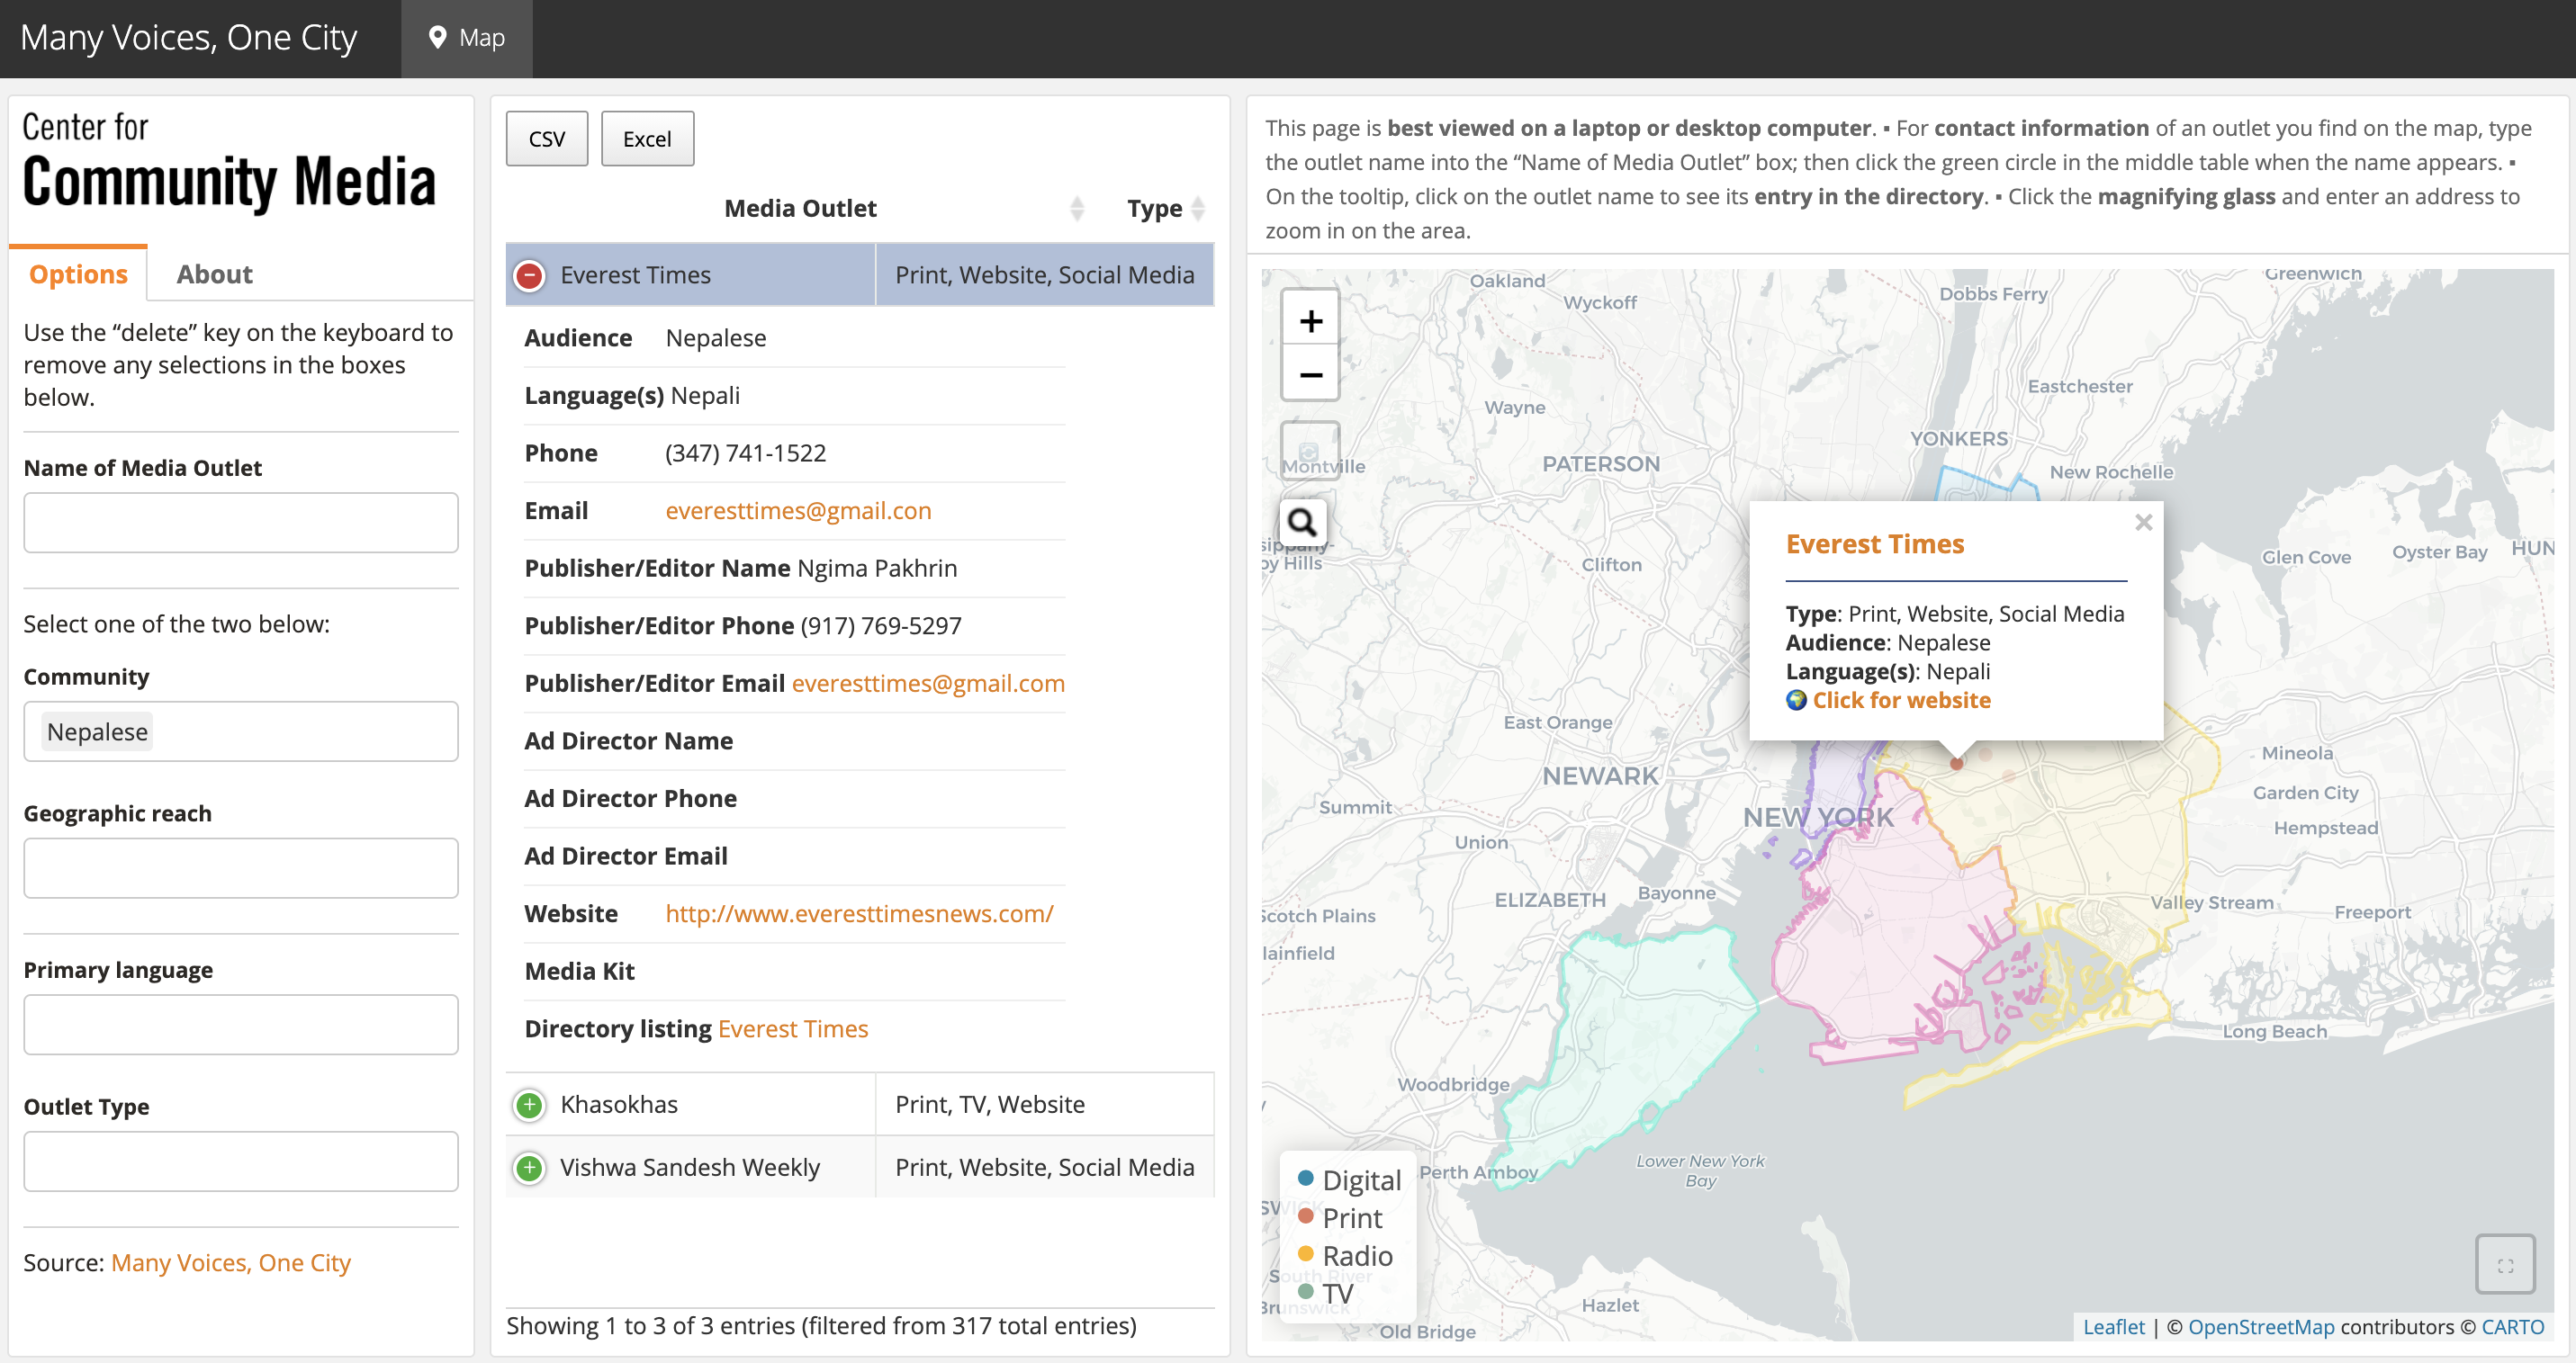Collapse the Everest Times row details
Screen dimensions: 2576x1363
click(x=529, y=276)
